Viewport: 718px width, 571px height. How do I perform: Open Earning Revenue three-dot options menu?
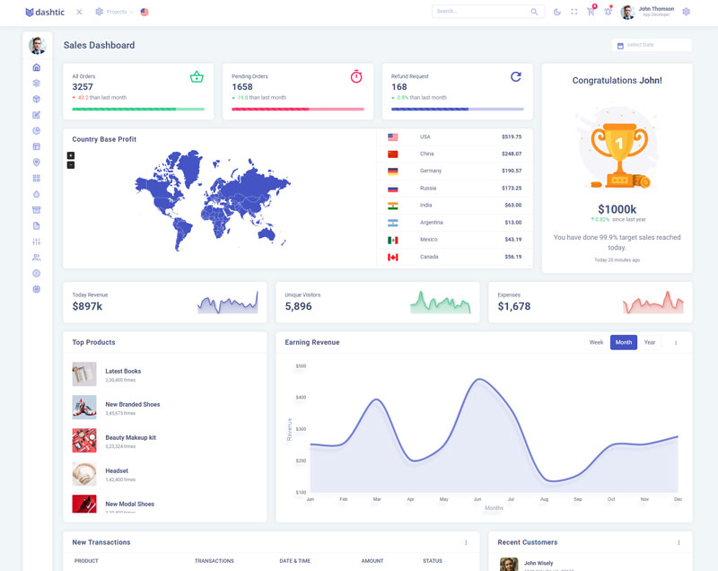(x=676, y=342)
